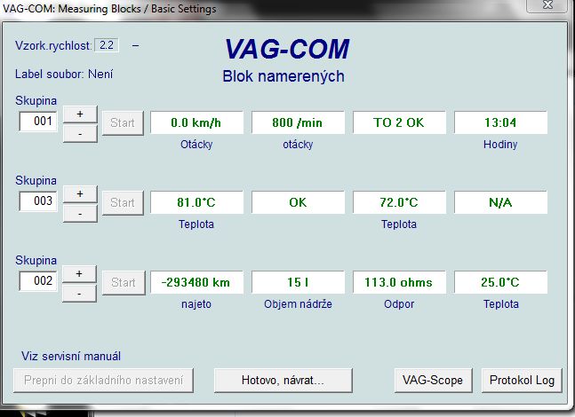Click Prepni do základního nastavení button
575x417 pixels.
pyautogui.click(x=103, y=381)
